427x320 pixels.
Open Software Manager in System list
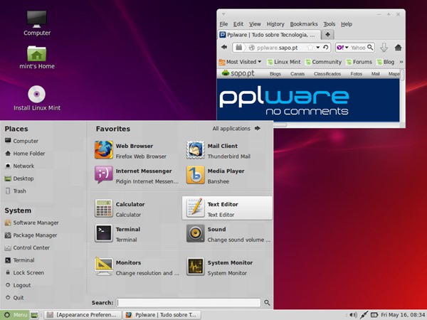[x=32, y=223]
